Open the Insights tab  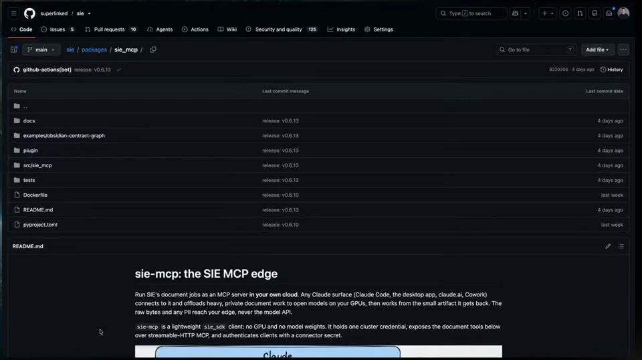point(341,29)
